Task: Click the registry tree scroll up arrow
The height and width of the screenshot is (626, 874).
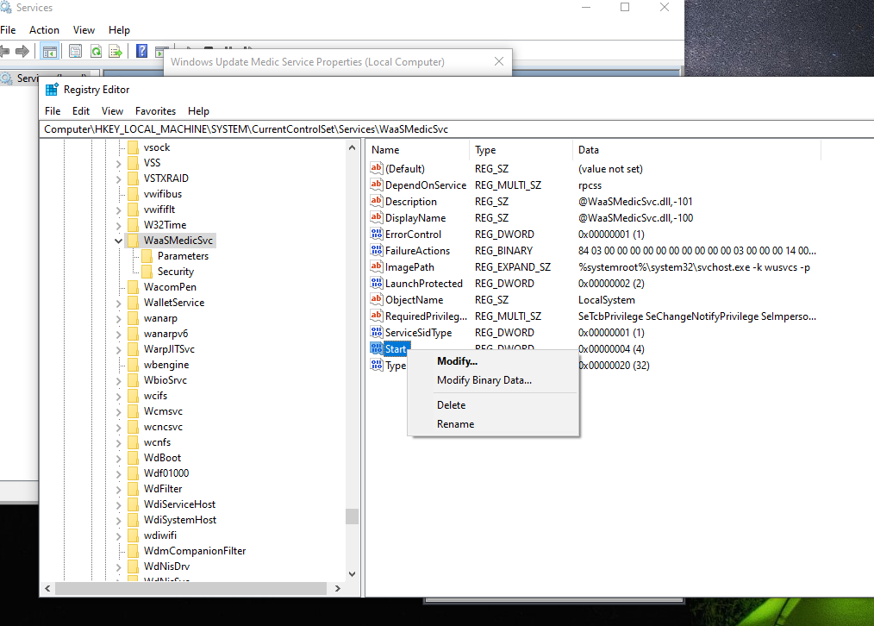Action: point(352,147)
